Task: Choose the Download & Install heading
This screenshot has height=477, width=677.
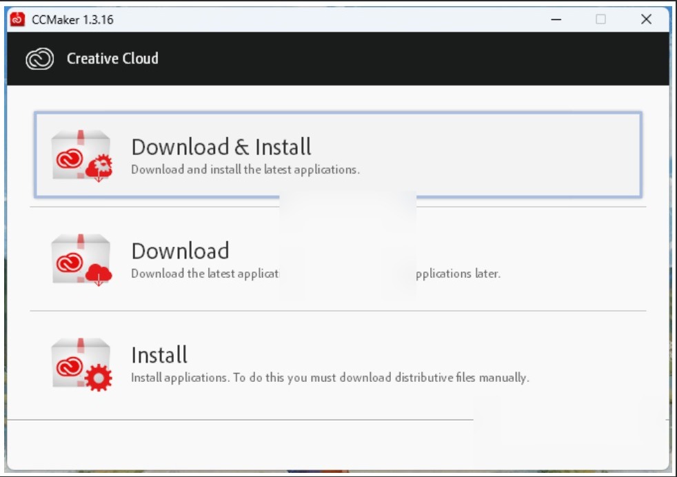Action: point(221,147)
